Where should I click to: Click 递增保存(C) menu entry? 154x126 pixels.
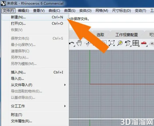[35, 51]
